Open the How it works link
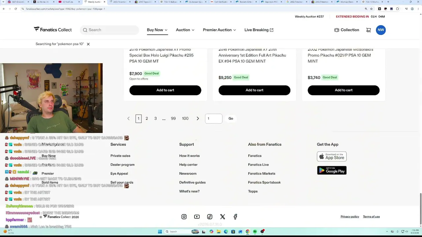 [189, 156]
